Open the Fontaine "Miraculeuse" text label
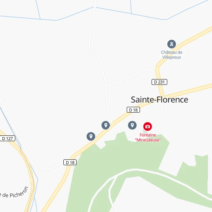 point(148,137)
